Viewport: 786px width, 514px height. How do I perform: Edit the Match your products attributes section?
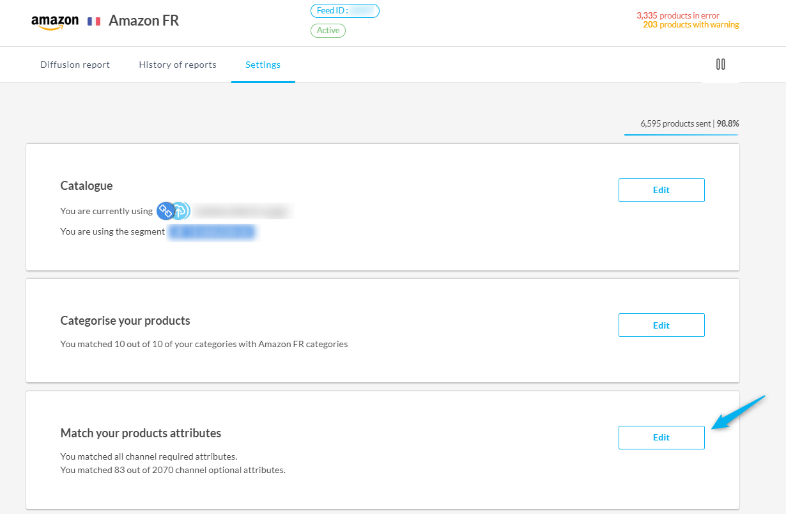coord(661,437)
